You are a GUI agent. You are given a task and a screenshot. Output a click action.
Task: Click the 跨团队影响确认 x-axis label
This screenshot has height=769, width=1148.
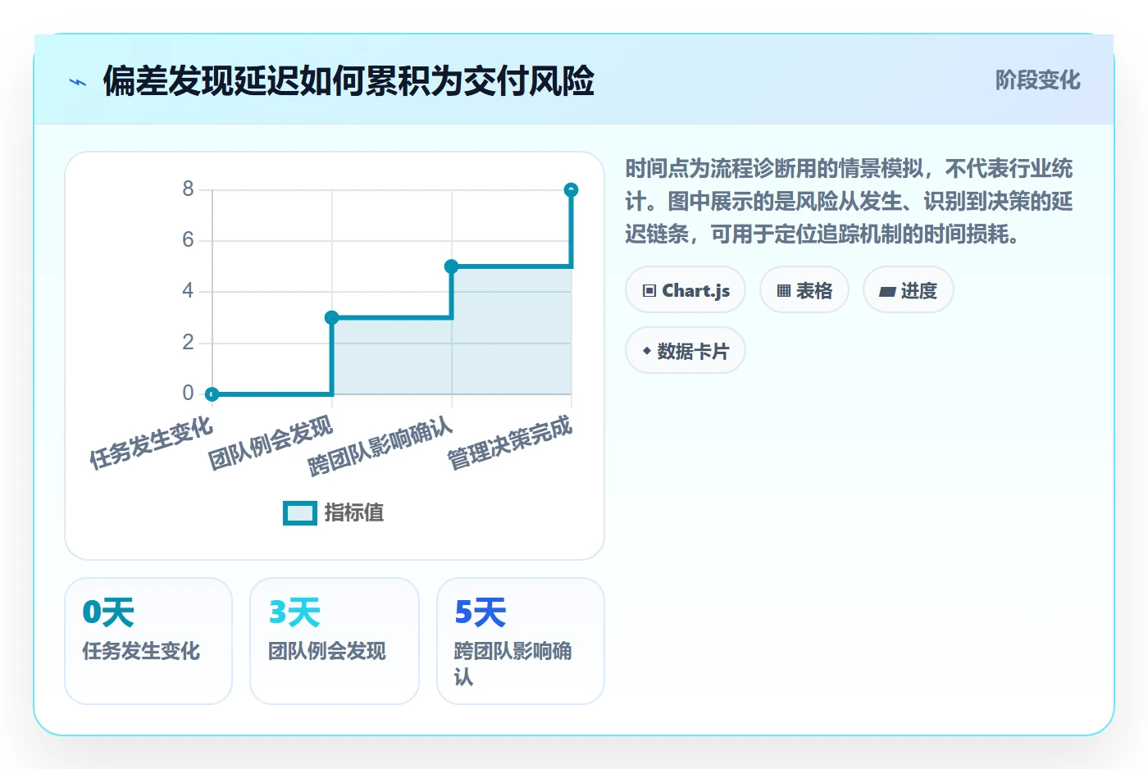[380, 447]
